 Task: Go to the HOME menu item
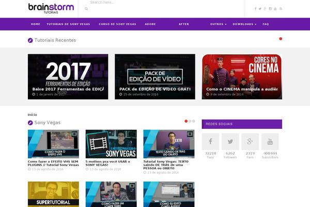click(x=36, y=24)
